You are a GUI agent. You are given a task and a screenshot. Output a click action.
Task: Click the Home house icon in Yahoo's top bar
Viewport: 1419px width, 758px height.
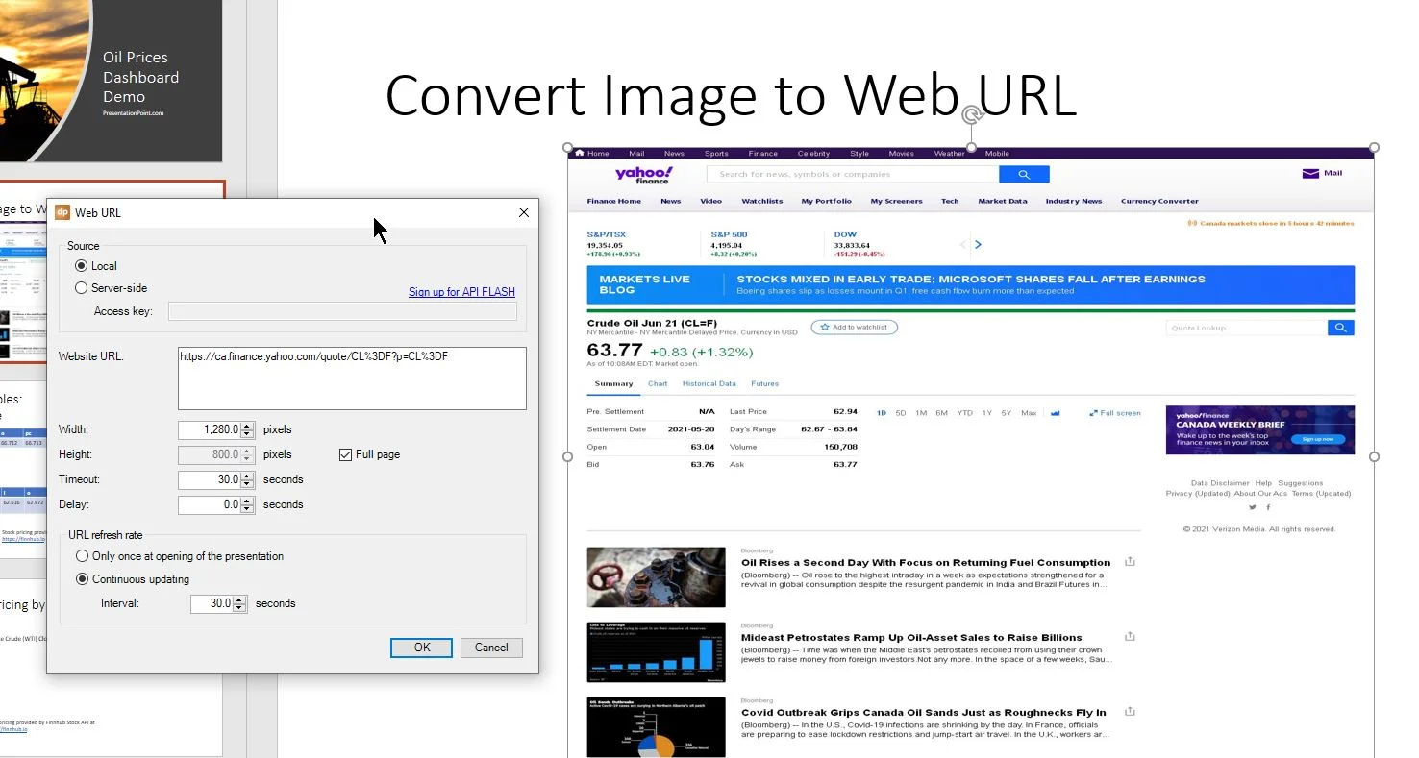[x=579, y=153]
